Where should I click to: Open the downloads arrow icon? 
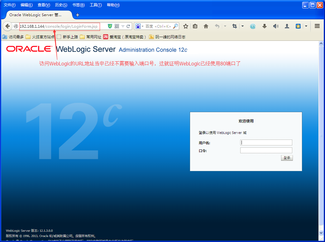pyautogui.click(x=265, y=26)
